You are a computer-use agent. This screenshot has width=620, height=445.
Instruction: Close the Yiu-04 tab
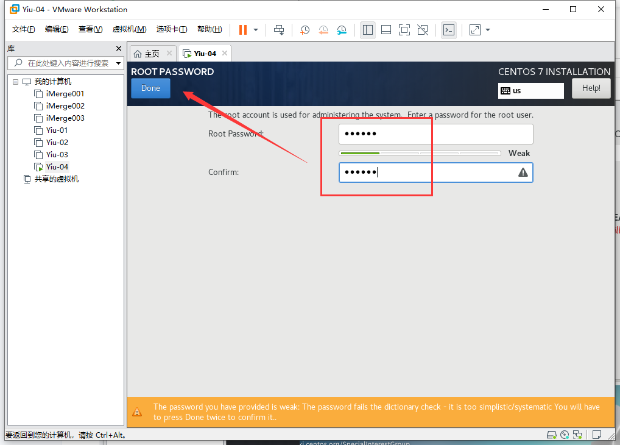225,53
